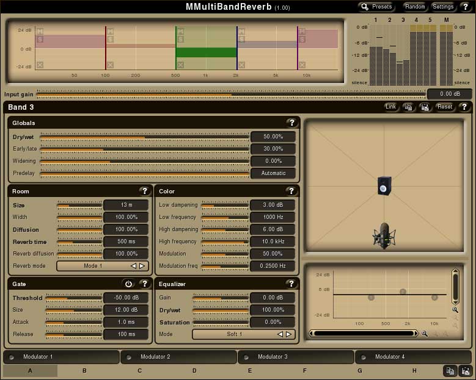
Task: Click the Link button in Band 3 header
Action: click(x=390, y=107)
